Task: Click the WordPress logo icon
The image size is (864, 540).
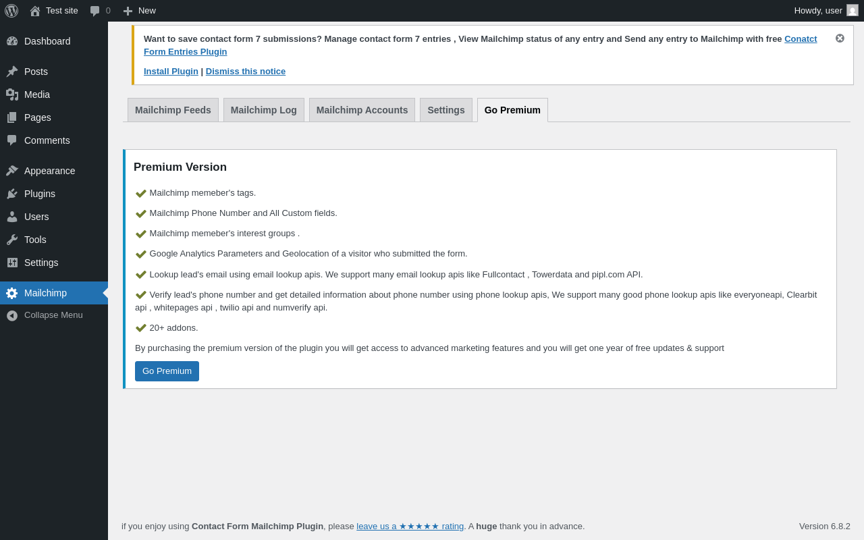Action: pos(11,11)
